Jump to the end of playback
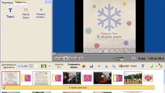The width and height of the screenshot is (165, 93). [75, 58]
